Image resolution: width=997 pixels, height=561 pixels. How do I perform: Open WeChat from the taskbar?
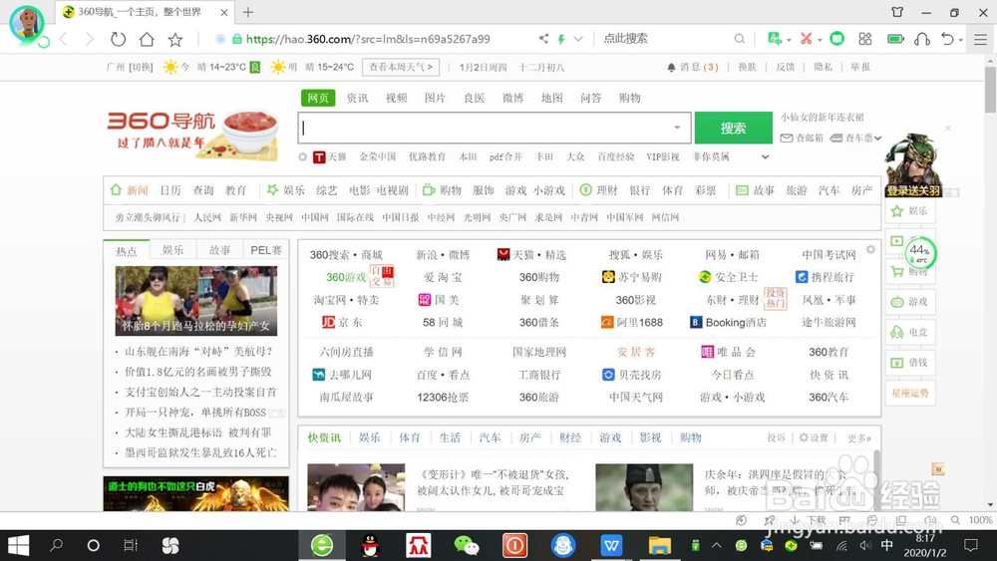tap(466, 545)
